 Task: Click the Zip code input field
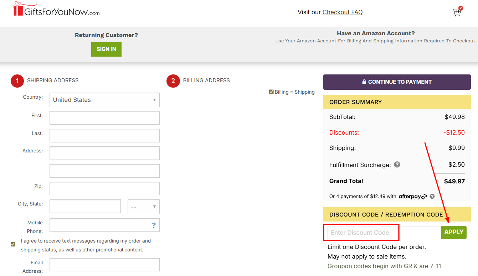(104, 188)
